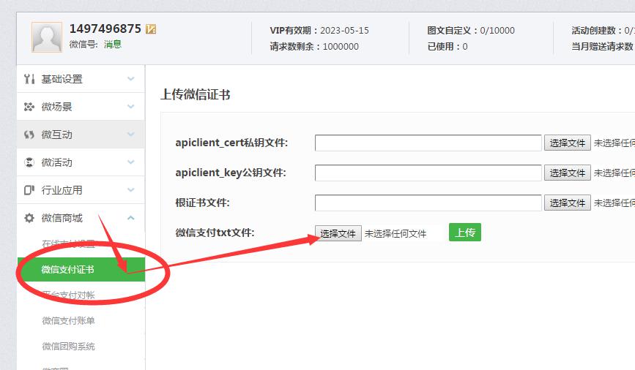Click the 微互动 sidebar icon
Screen dimensions: 635x370
coord(29,135)
